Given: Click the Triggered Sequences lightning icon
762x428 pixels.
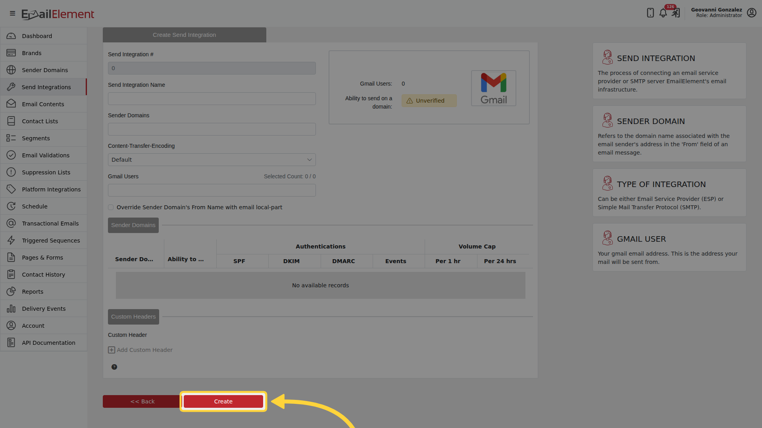Looking at the screenshot, I should [11, 241].
